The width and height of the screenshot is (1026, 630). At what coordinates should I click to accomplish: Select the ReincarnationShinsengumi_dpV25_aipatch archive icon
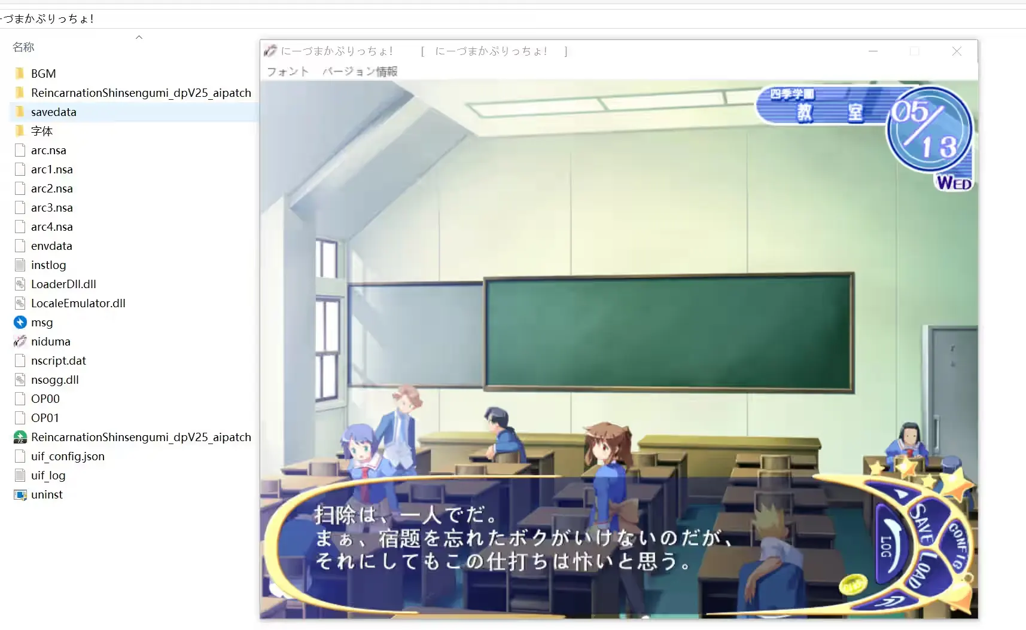pyautogui.click(x=20, y=437)
